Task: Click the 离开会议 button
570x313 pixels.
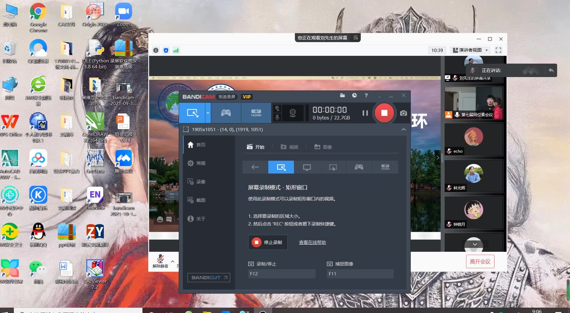Action: [x=480, y=262]
